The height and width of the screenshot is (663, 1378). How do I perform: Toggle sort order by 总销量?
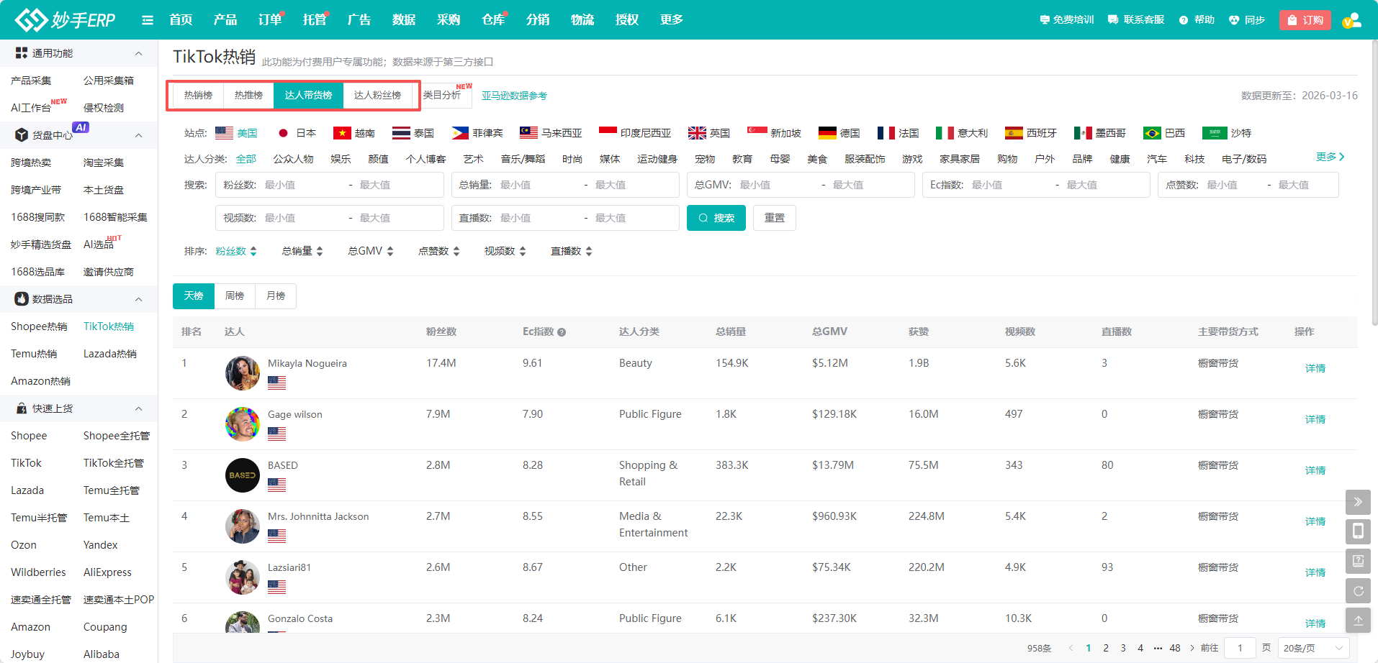click(x=302, y=251)
